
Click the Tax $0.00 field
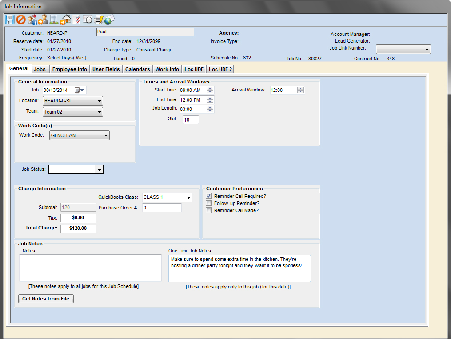pyautogui.click(x=78, y=218)
